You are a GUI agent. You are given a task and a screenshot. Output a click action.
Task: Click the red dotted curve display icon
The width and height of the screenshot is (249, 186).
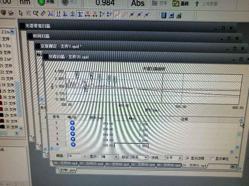pos(125,15)
